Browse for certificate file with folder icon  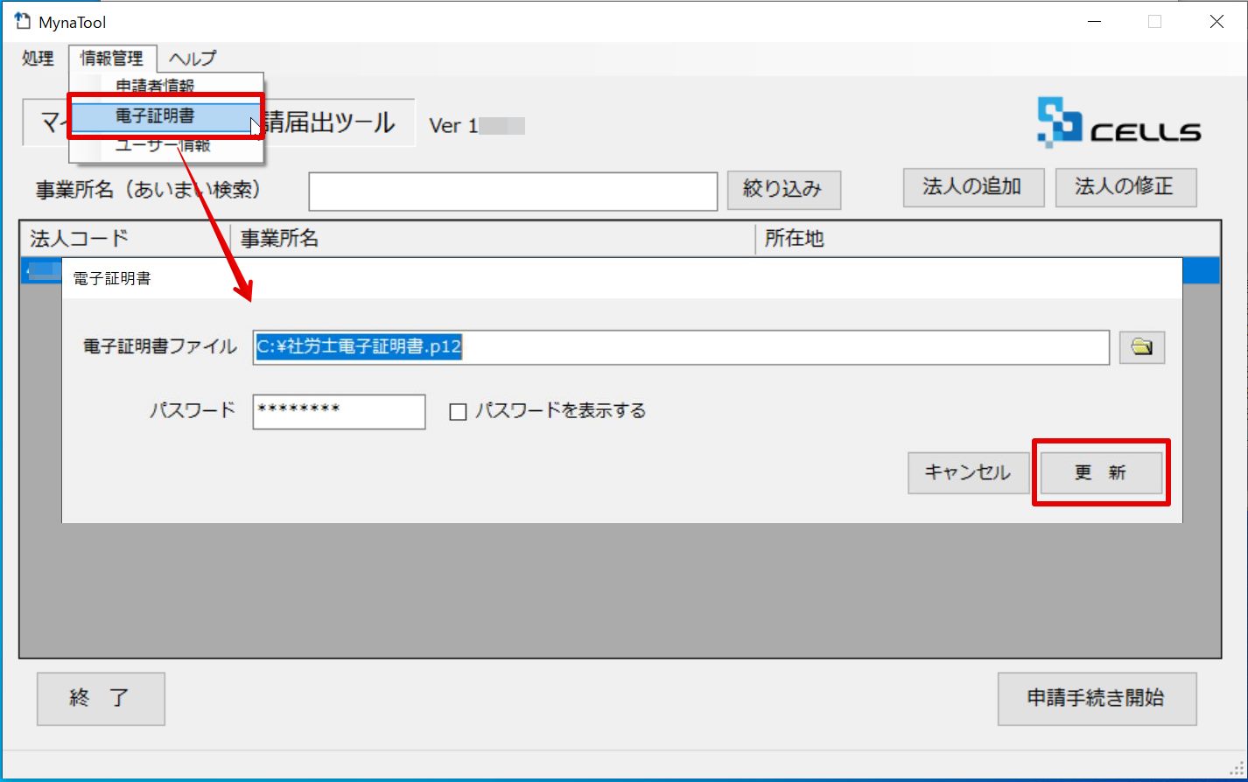tap(1142, 347)
